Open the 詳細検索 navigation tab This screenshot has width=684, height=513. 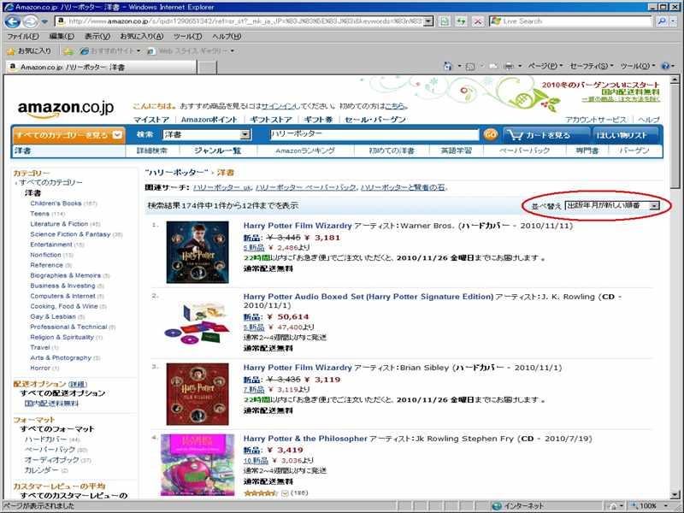coord(151,150)
